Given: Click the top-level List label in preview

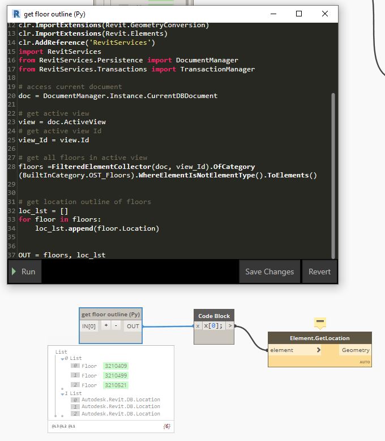Looking at the screenshot, I should (61, 352).
